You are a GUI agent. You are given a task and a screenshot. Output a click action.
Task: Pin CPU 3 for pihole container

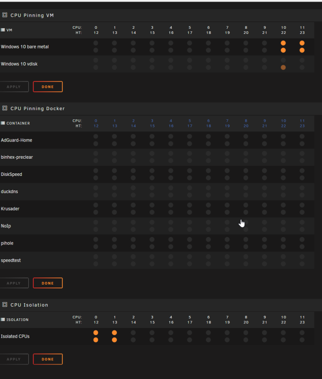[152, 240]
